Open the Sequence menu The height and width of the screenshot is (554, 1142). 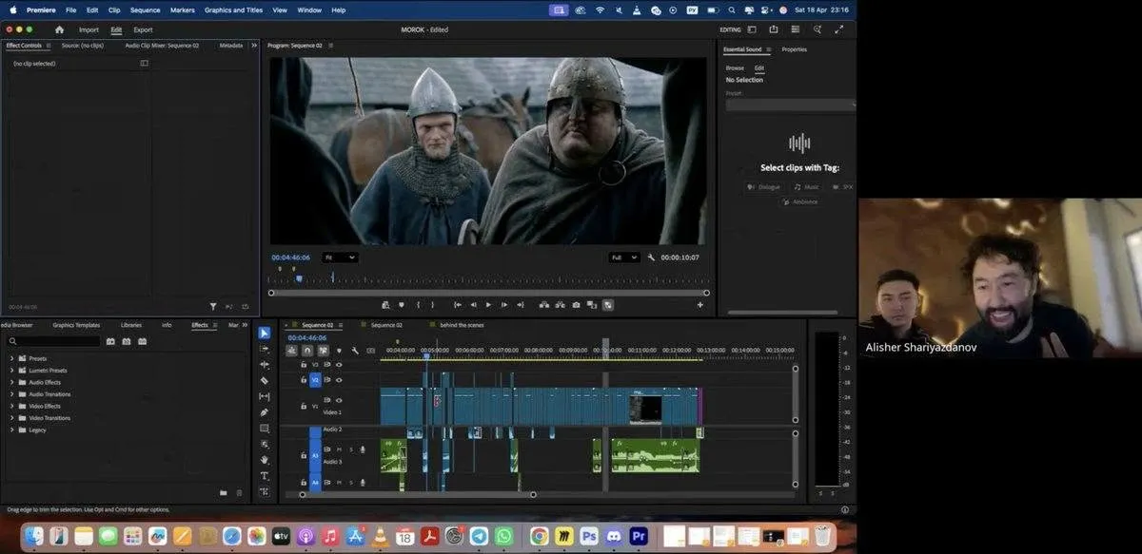coord(145,10)
